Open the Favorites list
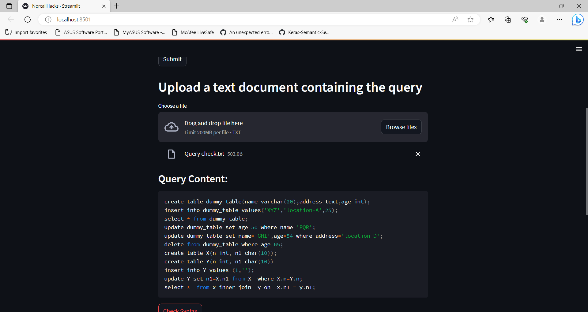This screenshot has height=312, width=588. [491, 19]
